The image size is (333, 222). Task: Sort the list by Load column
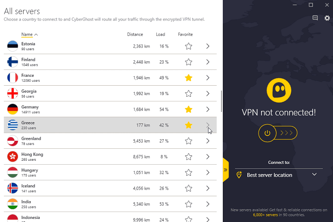(160, 34)
